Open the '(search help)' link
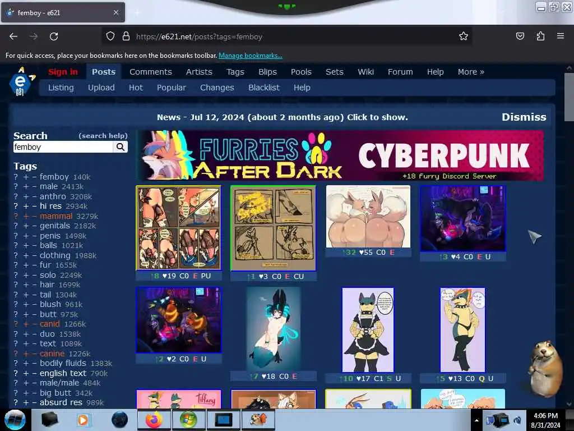Image resolution: width=574 pixels, height=431 pixels. click(103, 136)
